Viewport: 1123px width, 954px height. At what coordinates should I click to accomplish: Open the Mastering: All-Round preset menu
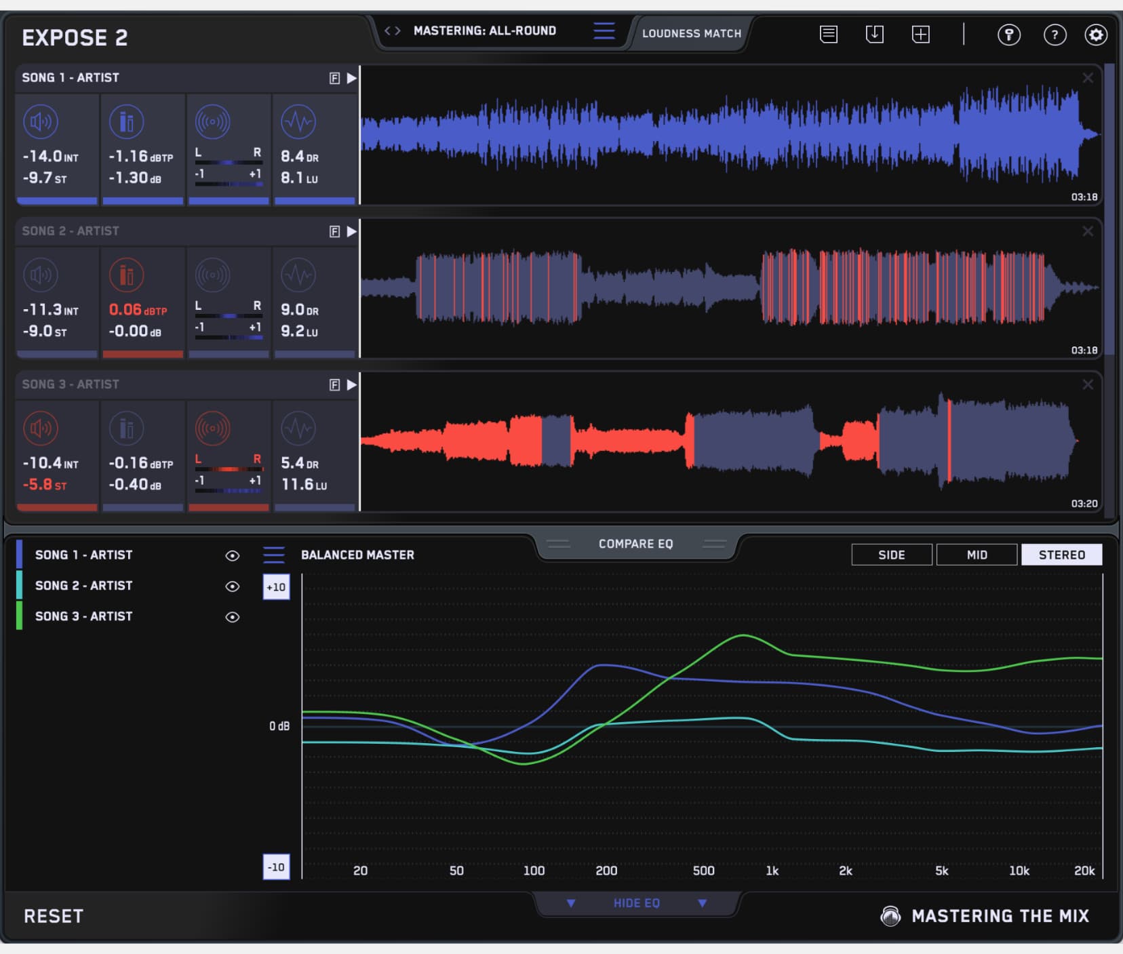[604, 31]
